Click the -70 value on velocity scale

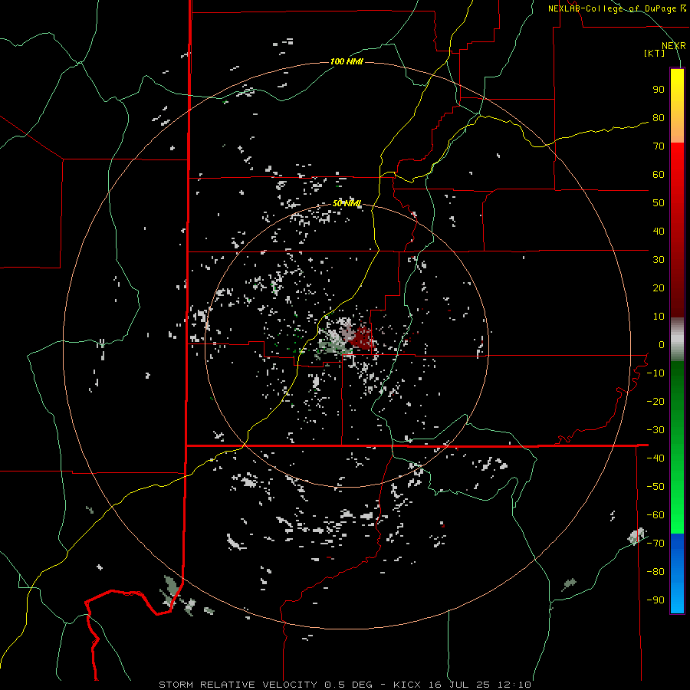coord(655,544)
